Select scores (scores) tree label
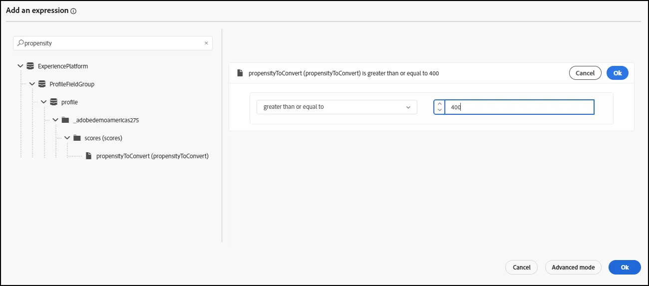The width and height of the screenshot is (649, 286). coord(103,138)
